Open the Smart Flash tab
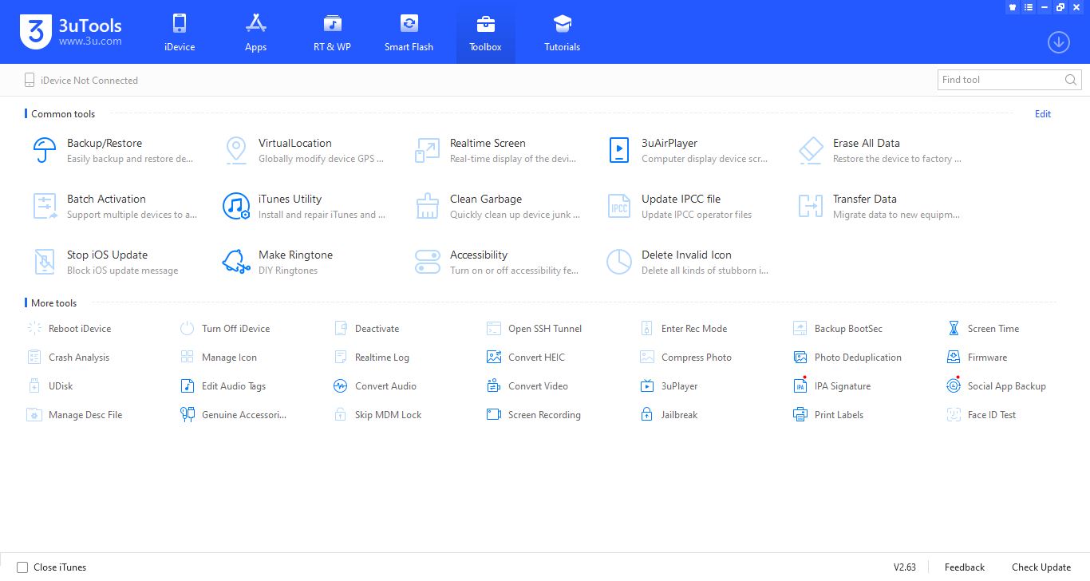 tap(409, 33)
